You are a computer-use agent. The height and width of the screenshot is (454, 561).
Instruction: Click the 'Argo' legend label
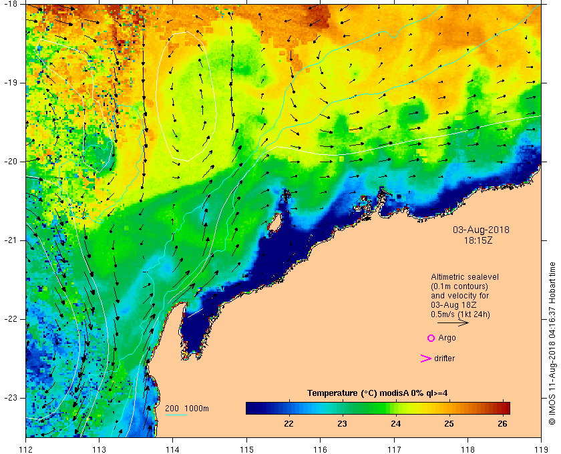[447, 338]
